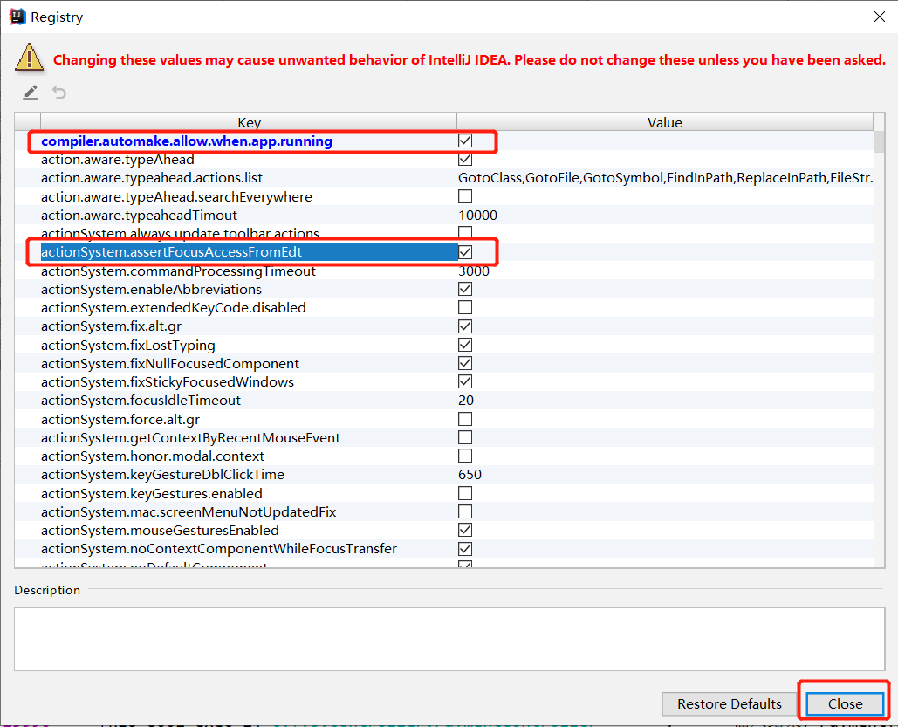Check actionSystem.getContextByRecentMouseEvent
This screenshot has width=898, height=727.
[x=465, y=438]
